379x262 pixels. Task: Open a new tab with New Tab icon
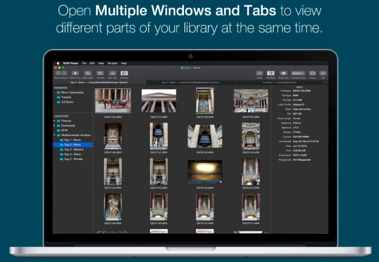pyautogui.click(x=112, y=73)
